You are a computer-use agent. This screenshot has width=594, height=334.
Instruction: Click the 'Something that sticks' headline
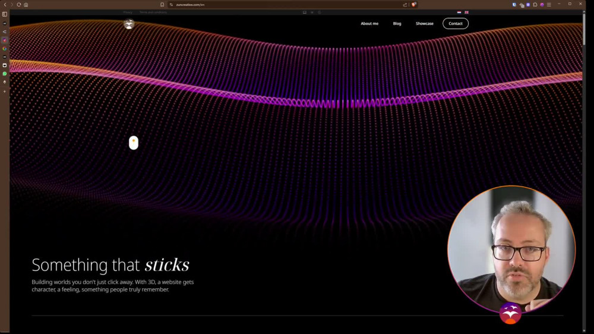point(110,264)
